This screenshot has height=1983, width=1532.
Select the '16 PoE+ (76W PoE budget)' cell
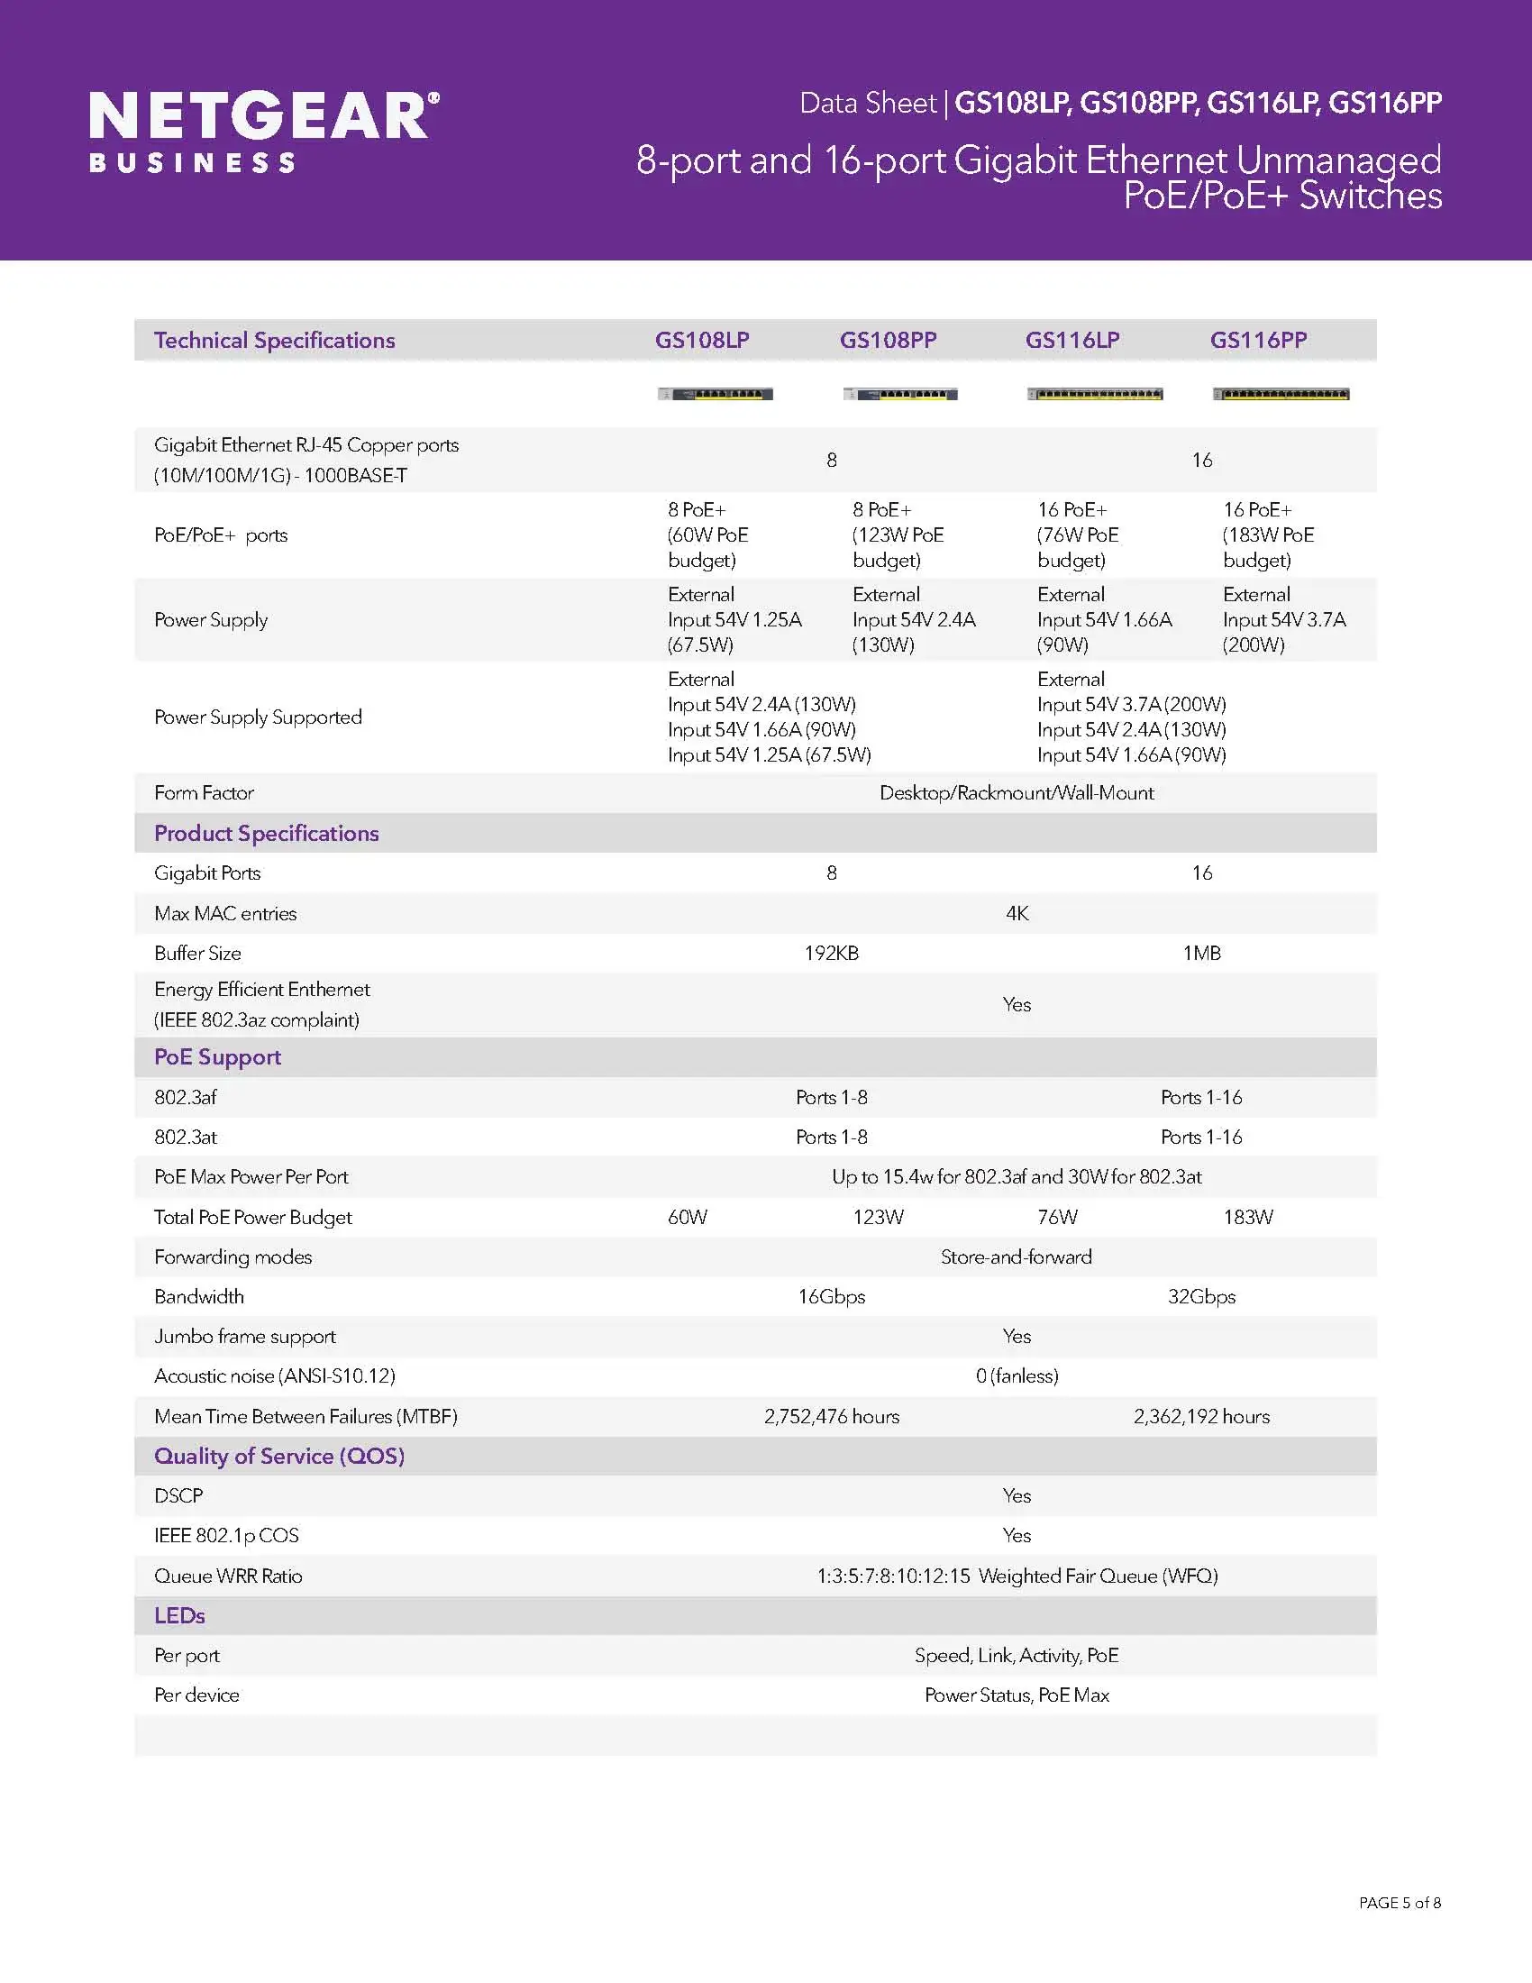click(1078, 535)
